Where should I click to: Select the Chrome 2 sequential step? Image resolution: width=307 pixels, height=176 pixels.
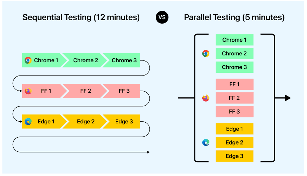[x=85, y=60]
